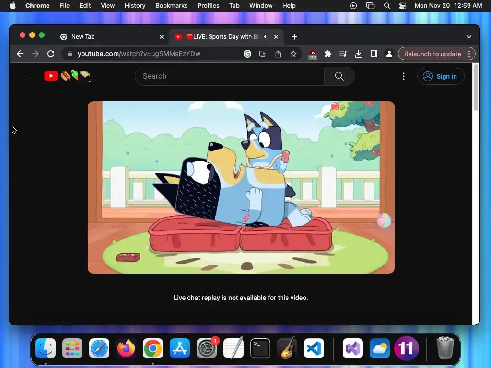Image resolution: width=491 pixels, height=368 pixels.
Task: Open Safari from the Dock
Action: coord(99,348)
